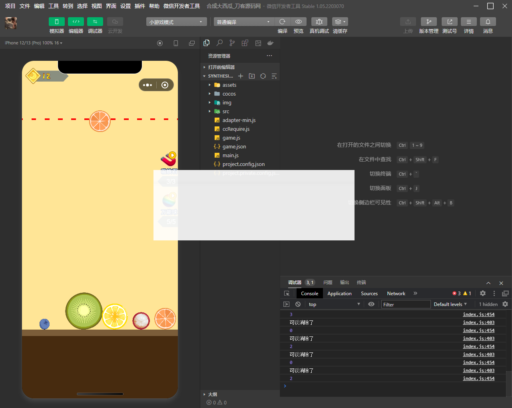The height and width of the screenshot is (408, 512).
Task: Open the DevTools settings gear
Action: 483,293
